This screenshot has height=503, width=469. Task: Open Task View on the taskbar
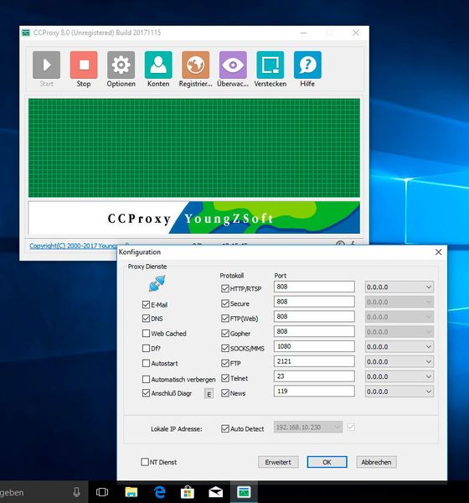pos(102,492)
